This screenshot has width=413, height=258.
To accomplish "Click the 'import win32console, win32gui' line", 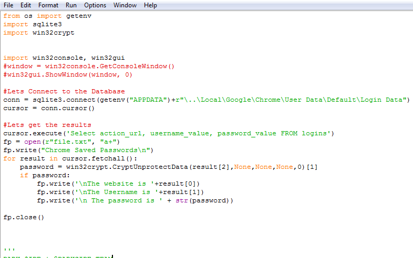I will tap(64, 58).
